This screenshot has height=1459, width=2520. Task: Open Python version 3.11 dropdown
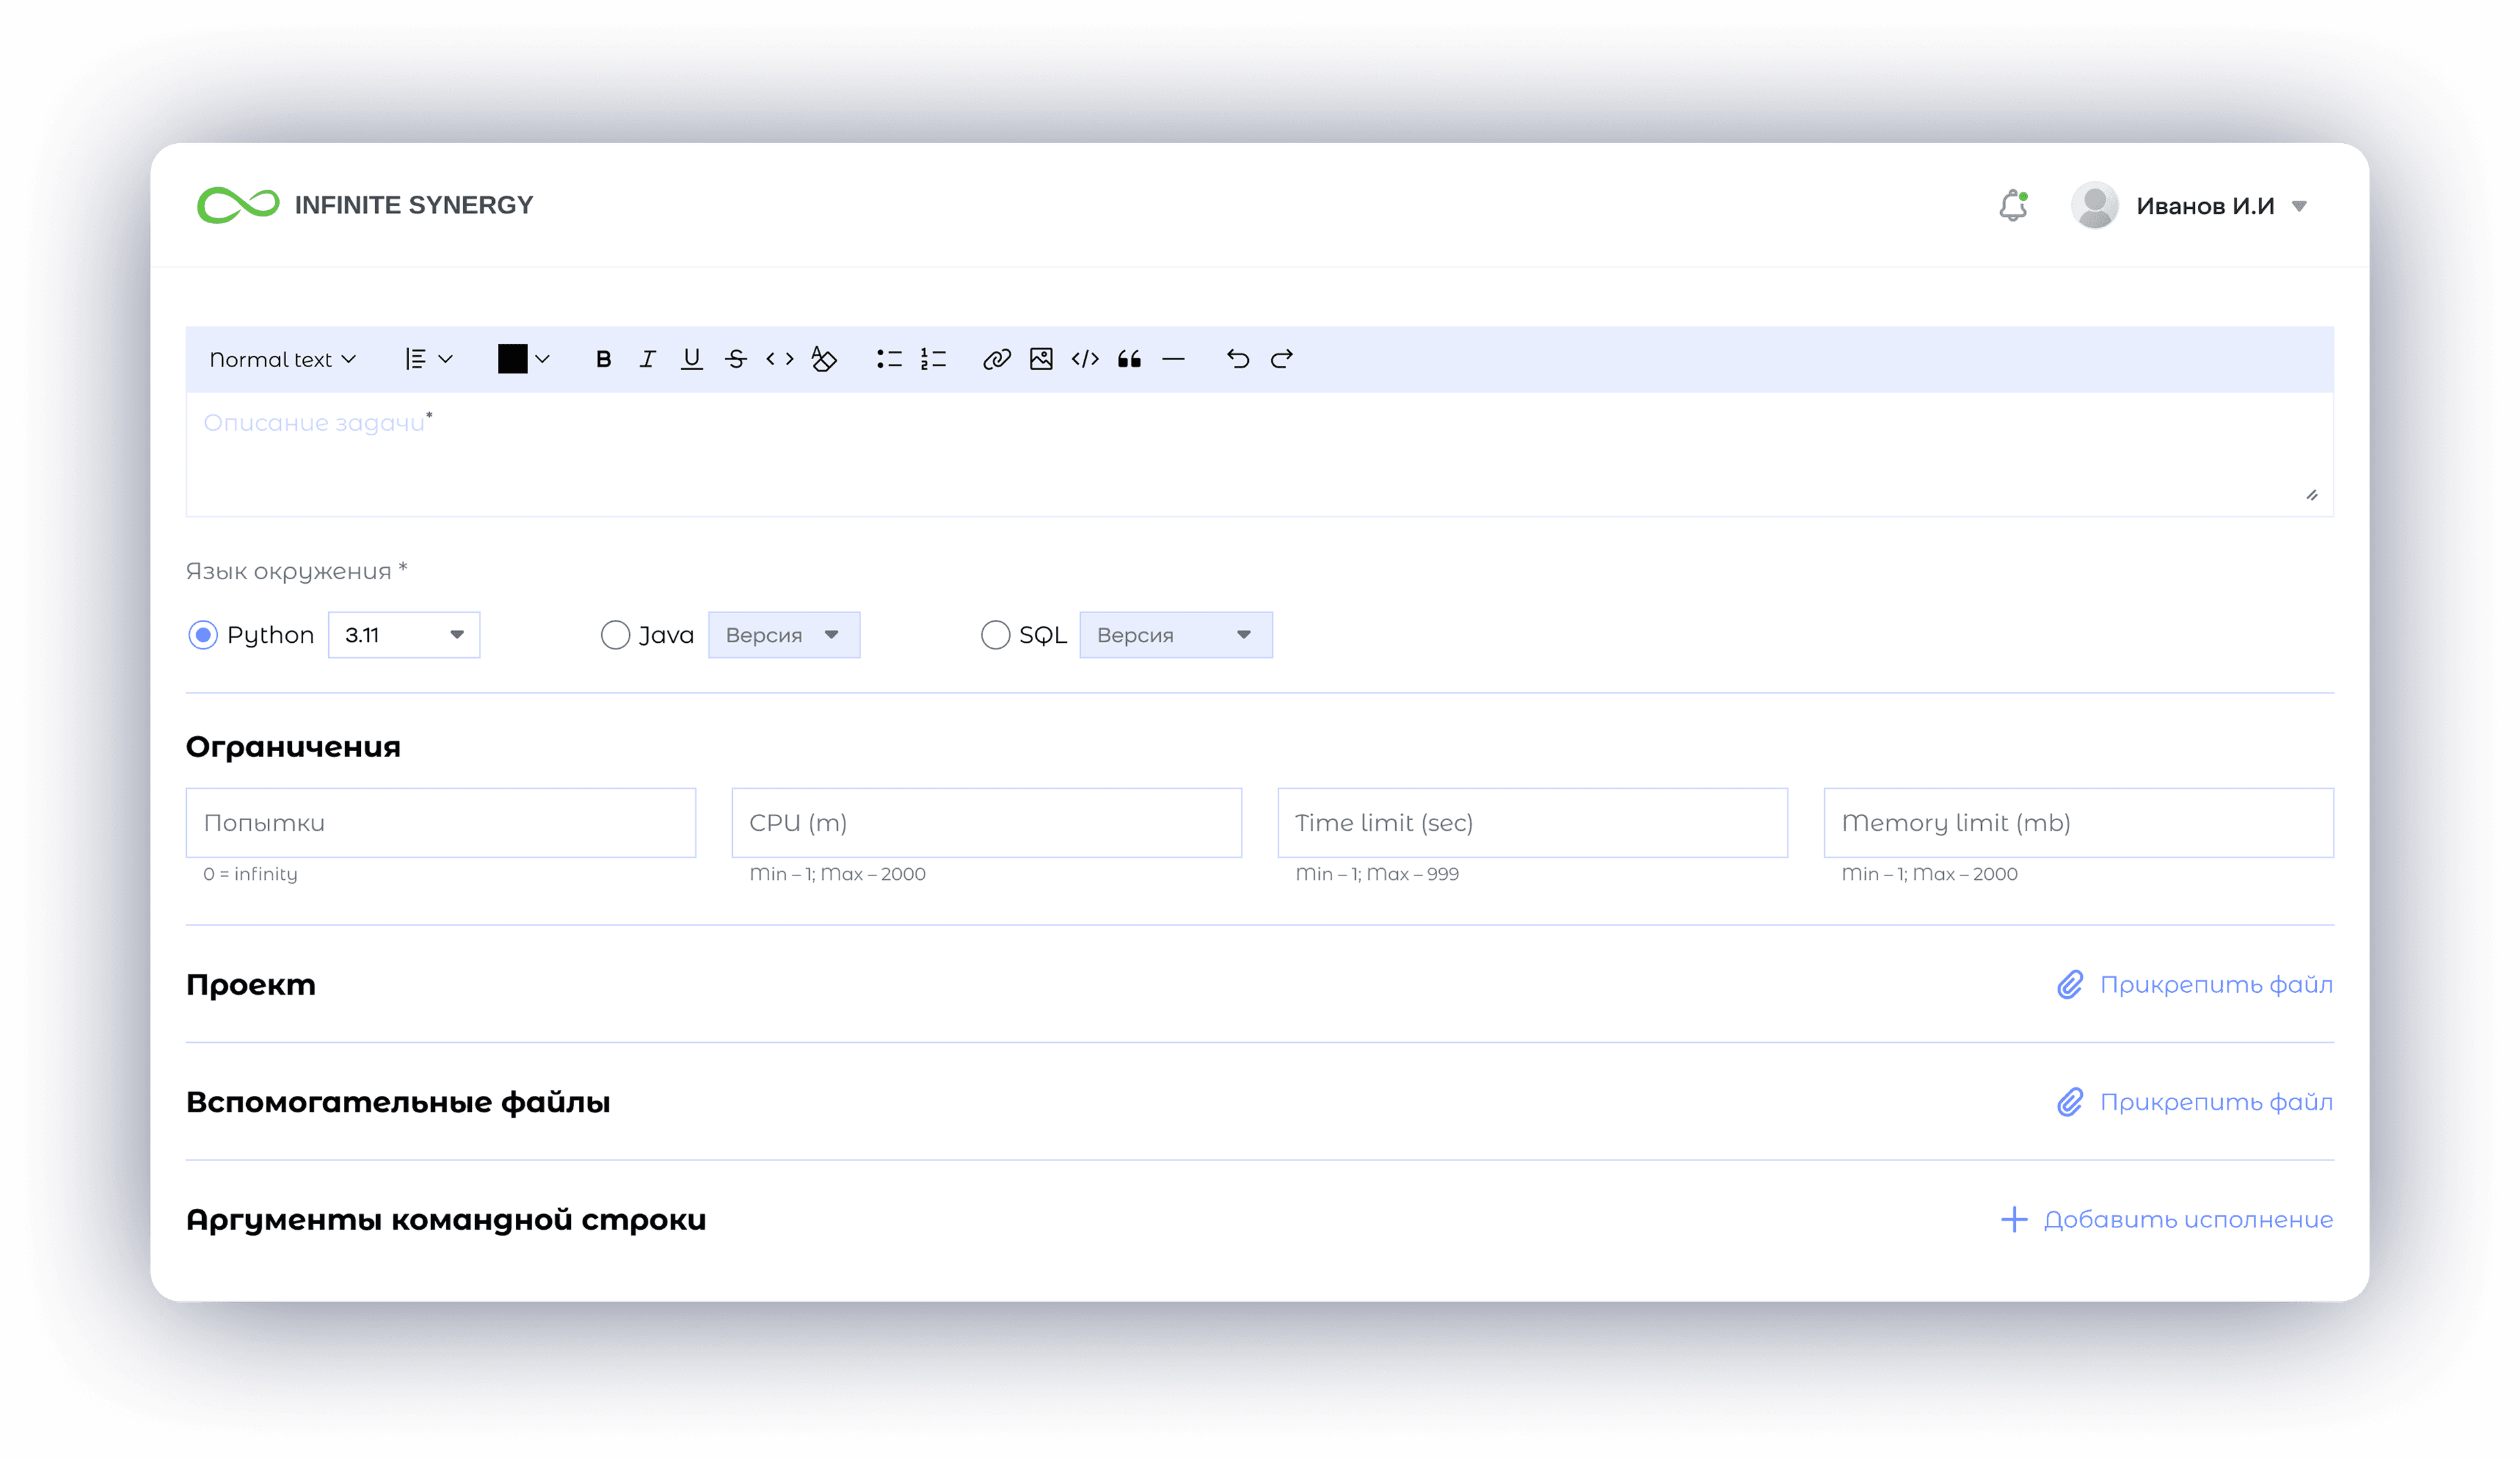pyautogui.click(x=404, y=634)
